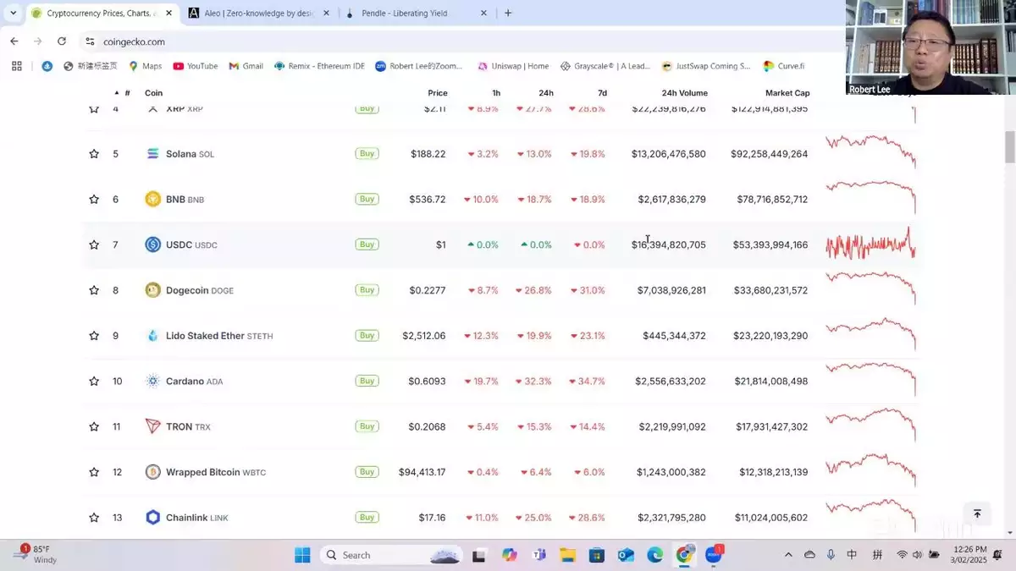
Task: Launch Microsoft Teams from the taskbar
Action: 538,555
